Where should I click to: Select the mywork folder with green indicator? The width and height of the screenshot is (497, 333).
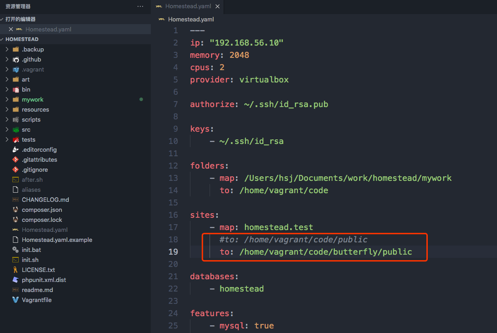click(34, 99)
